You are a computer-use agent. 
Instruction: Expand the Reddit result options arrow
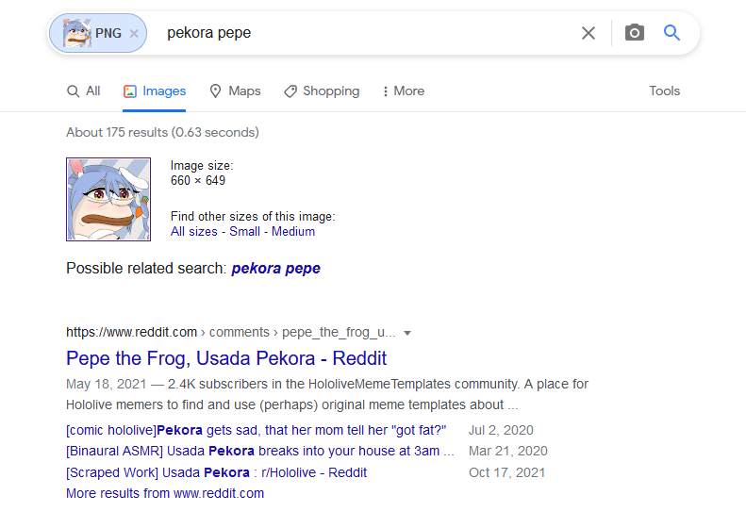407,333
